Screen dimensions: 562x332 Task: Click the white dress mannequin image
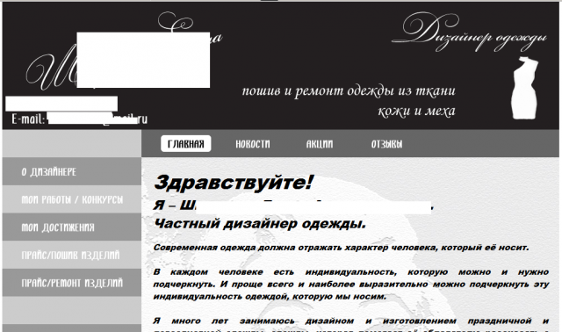525,88
